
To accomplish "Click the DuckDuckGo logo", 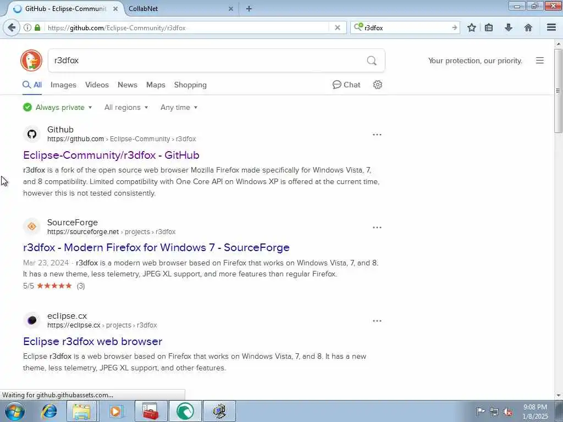I will point(31,60).
